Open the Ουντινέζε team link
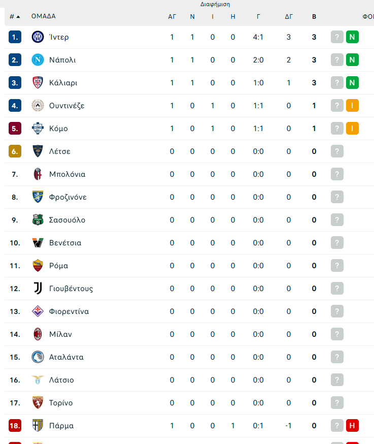 point(67,106)
